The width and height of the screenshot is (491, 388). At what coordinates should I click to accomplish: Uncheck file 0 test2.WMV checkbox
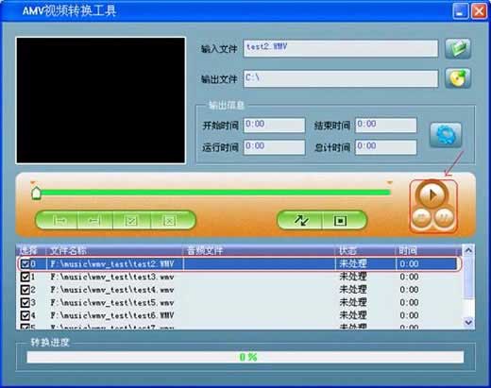click(25, 263)
